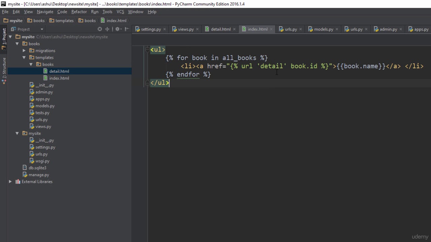Click the PyCharm icon in title bar
Image resolution: width=431 pixels, height=242 pixels.
pyautogui.click(x=3, y=4)
